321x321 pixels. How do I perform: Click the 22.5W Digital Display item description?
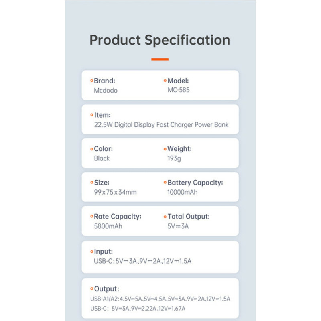[x=161, y=125]
